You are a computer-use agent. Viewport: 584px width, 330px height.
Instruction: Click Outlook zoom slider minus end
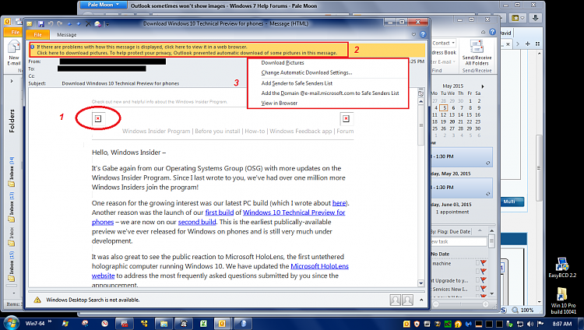coord(435,304)
